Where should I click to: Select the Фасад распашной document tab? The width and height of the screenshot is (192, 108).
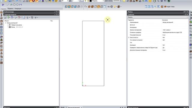coord(74,107)
